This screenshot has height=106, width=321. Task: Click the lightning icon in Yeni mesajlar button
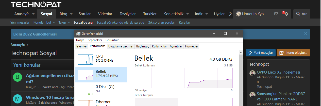[x=250, y=53]
